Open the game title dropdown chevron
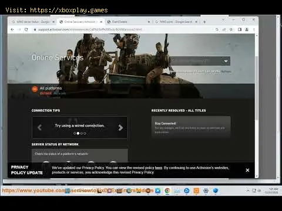Image resolution: width=282 pixels, height=211 pixels. pos(226,61)
